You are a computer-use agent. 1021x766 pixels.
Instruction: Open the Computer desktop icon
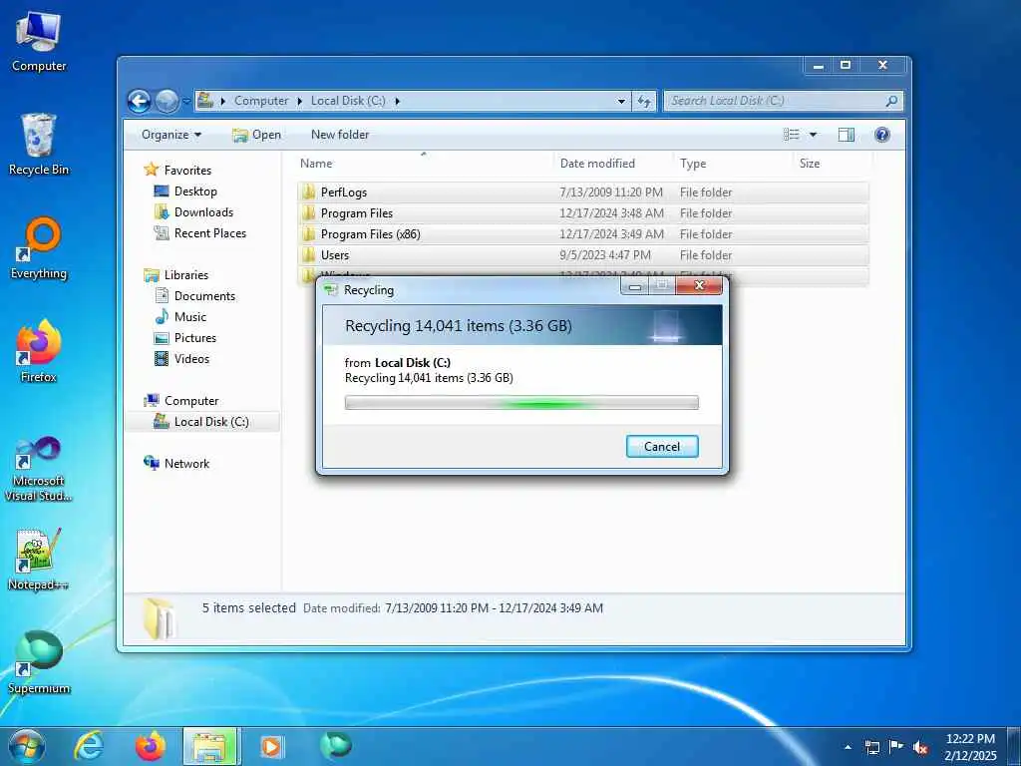(39, 41)
